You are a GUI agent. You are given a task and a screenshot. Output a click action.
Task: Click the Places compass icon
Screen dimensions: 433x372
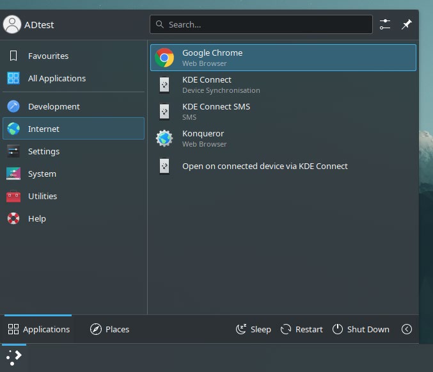pyautogui.click(x=96, y=329)
